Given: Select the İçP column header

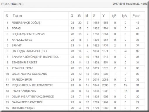Looking at the screenshot, I should [114, 16].
